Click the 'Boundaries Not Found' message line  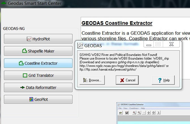[118, 55]
